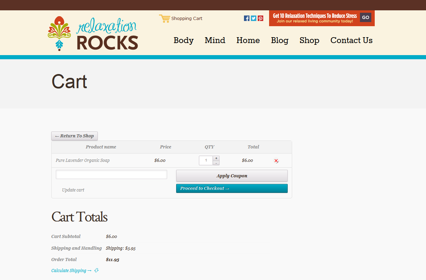Click the Update cart button
426x280 pixels.
coord(73,190)
